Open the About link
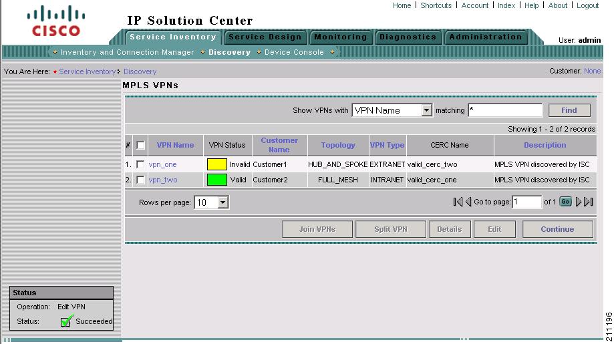The image size is (614, 344). 558,5
